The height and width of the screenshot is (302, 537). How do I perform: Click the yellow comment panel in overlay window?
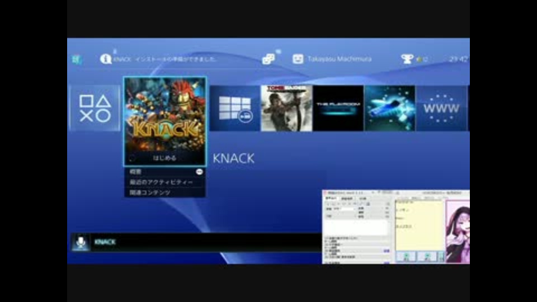(420, 225)
